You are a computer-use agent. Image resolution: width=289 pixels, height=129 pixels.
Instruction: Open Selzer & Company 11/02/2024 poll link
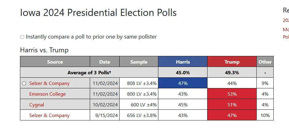coord(49,83)
